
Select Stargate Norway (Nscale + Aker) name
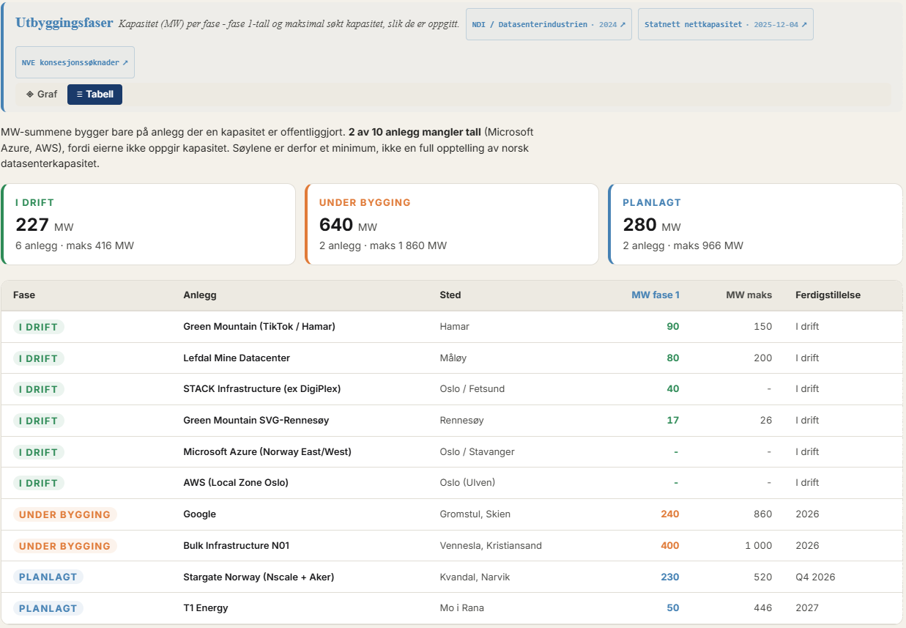pos(259,577)
